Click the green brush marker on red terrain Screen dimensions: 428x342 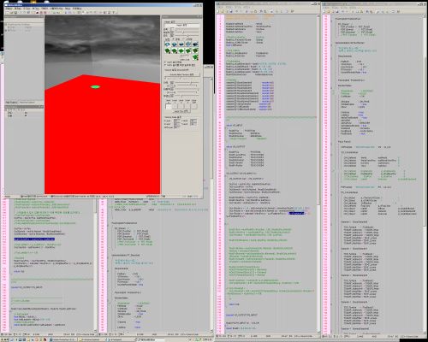pyautogui.click(x=95, y=86)
